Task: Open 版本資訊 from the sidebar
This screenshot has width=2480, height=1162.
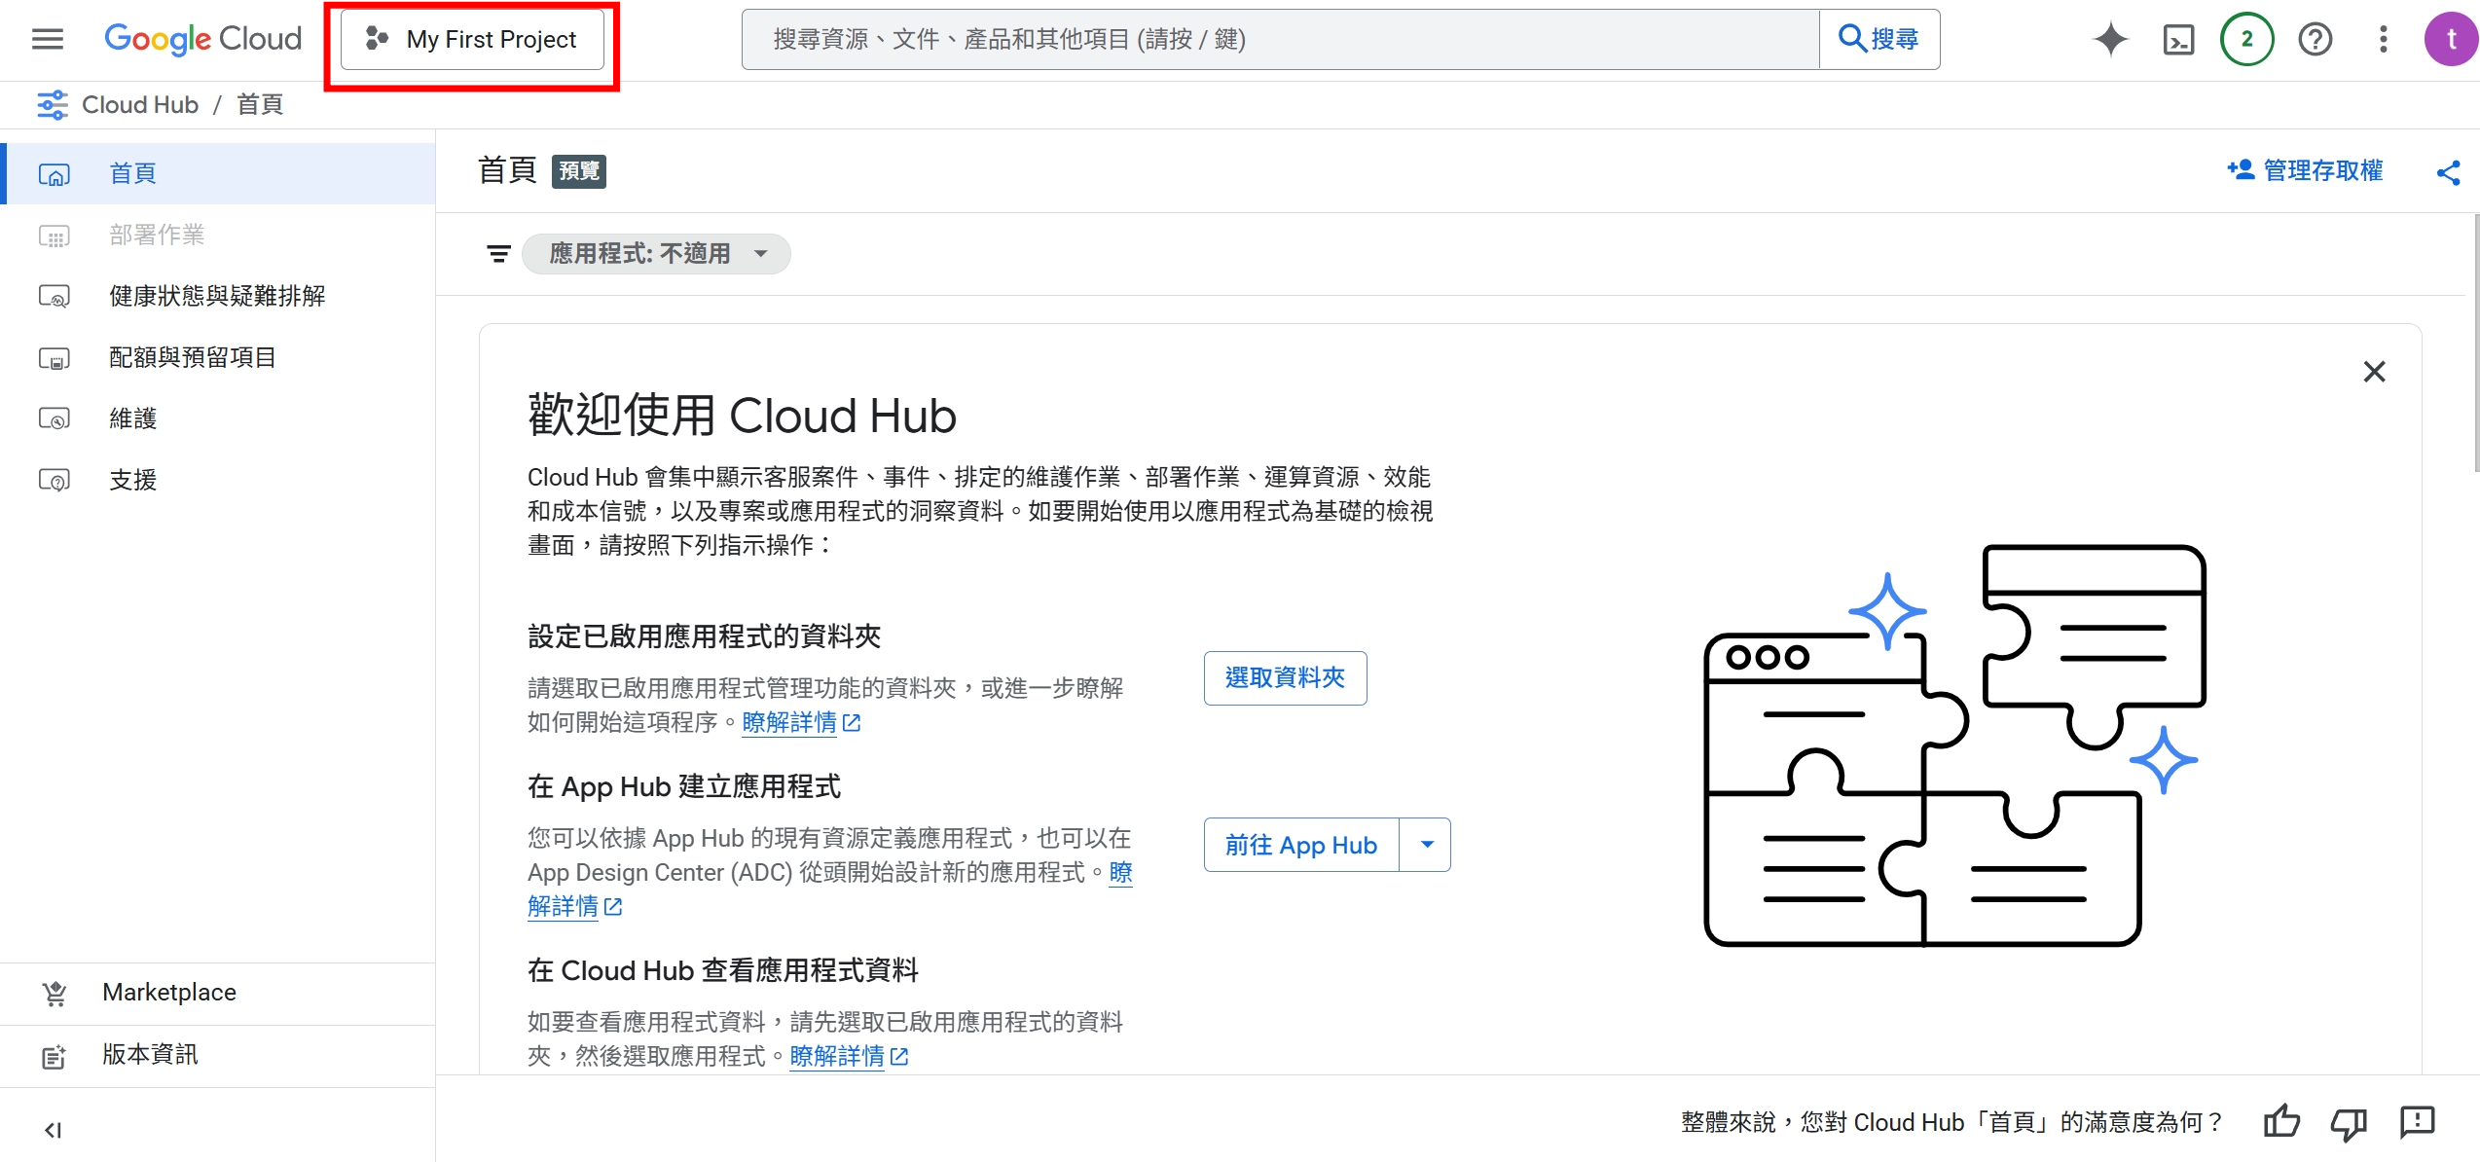Action: point(218,1055)
